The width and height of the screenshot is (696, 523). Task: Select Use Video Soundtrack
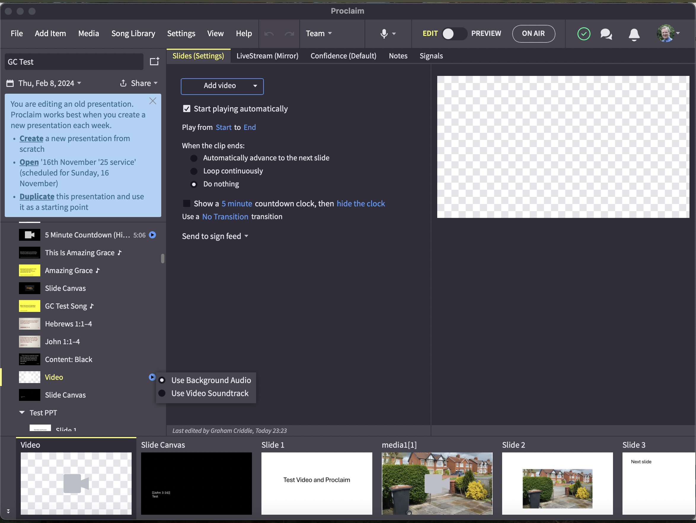pos(162,393)
